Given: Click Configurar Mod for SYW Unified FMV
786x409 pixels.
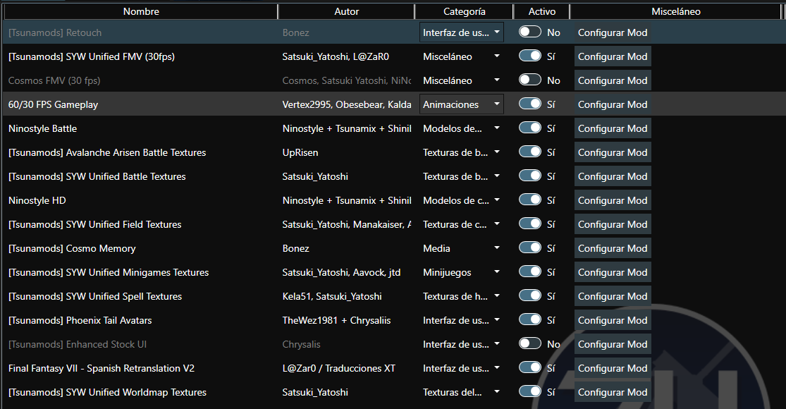Looking at the screenshot, I should pyautogui.click(x=613, y=56).
